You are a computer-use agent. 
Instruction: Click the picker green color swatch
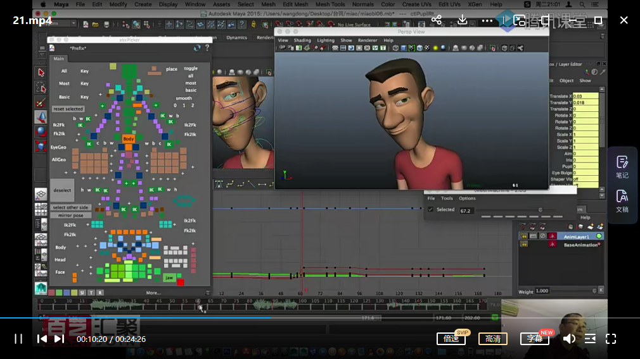coord(59,293)
